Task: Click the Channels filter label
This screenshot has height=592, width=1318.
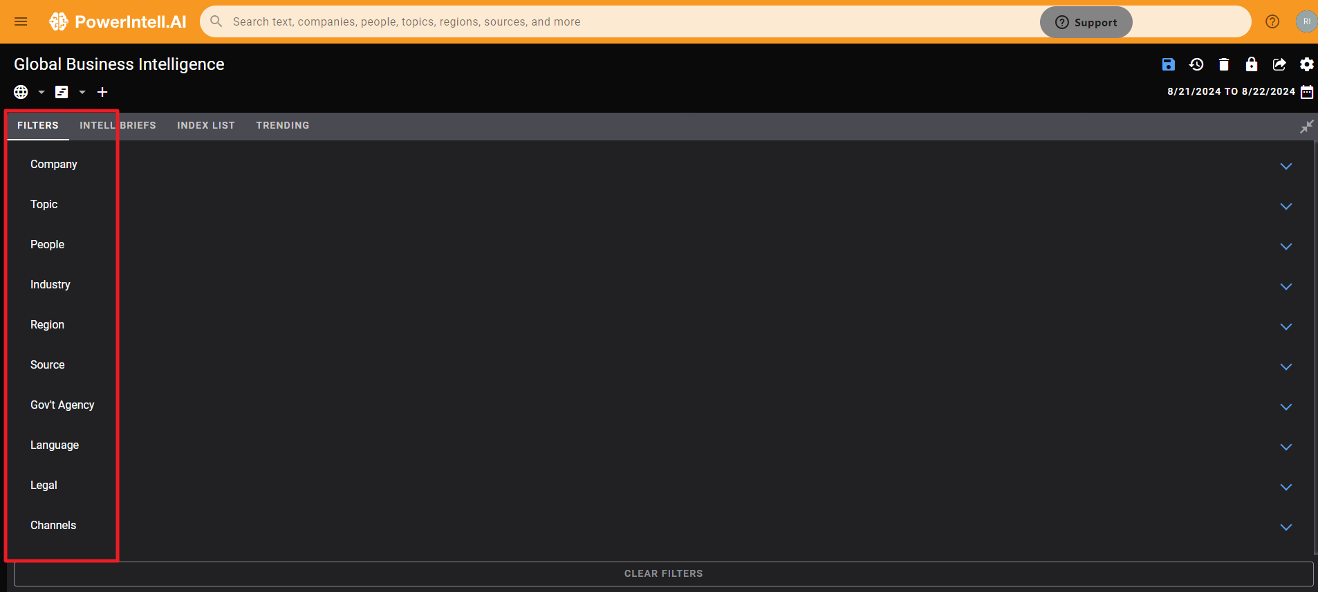Action: 53,525
